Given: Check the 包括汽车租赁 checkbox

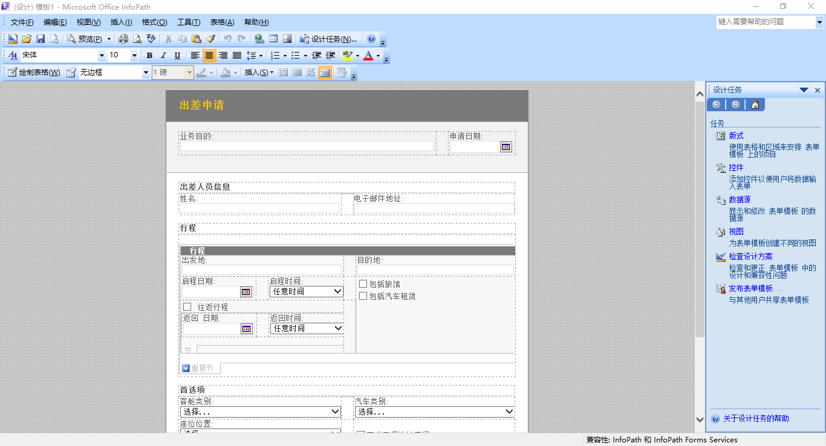Looking at the screenshot, I should pyautogui.click(x=363, y=296).
